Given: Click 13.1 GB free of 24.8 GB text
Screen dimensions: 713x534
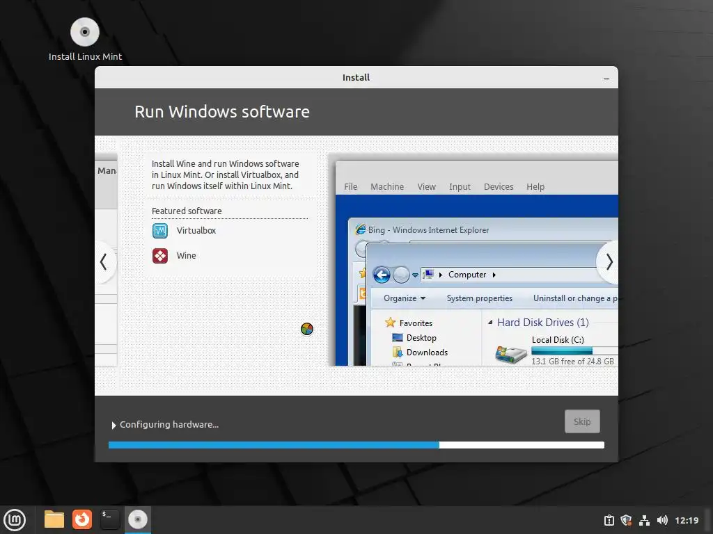Looking at the screenshot, I should [x=572, y=362].
